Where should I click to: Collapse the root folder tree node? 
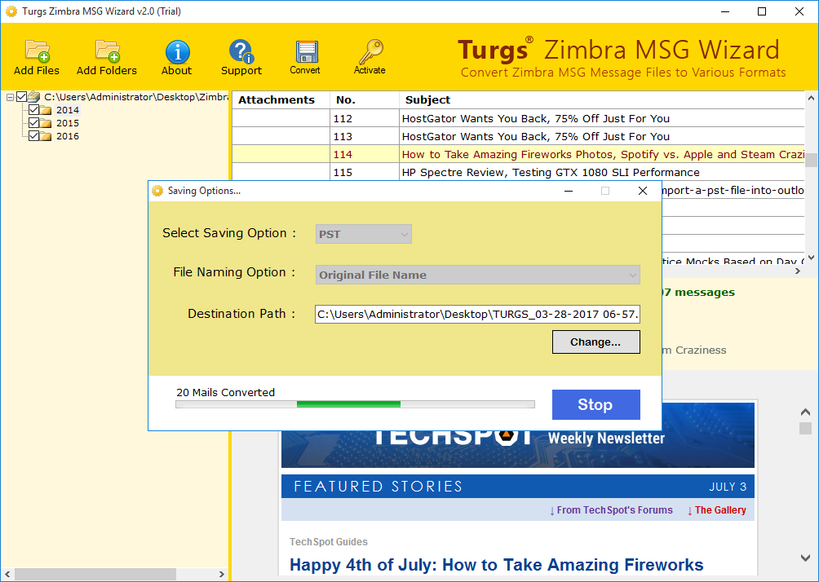[x=10, y=97]
